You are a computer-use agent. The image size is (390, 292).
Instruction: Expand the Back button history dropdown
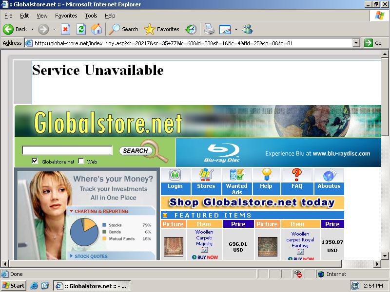(32, 29)
